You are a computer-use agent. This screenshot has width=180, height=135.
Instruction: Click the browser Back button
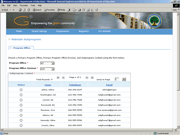click(5, 10)
